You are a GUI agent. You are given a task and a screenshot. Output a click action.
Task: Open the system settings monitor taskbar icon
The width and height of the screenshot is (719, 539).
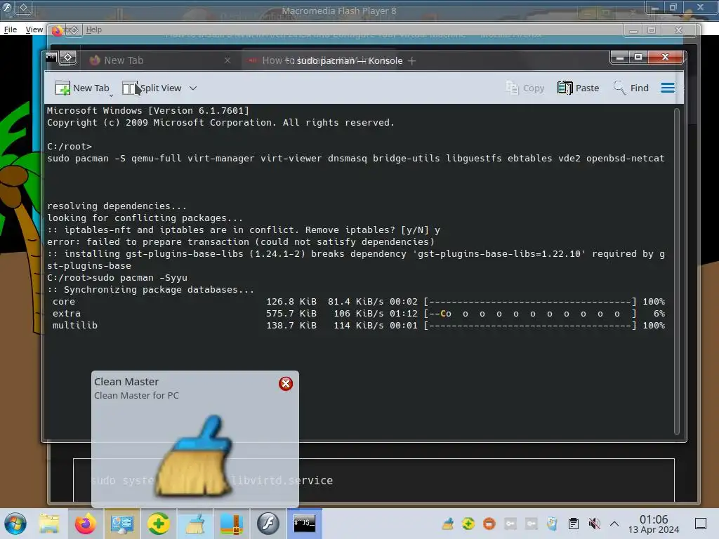(121, 524)
